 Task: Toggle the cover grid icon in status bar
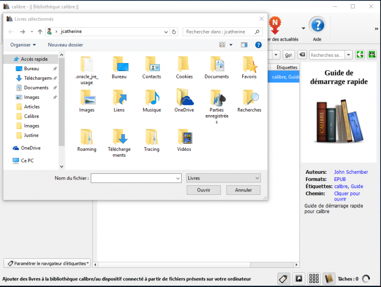[314, 279]
